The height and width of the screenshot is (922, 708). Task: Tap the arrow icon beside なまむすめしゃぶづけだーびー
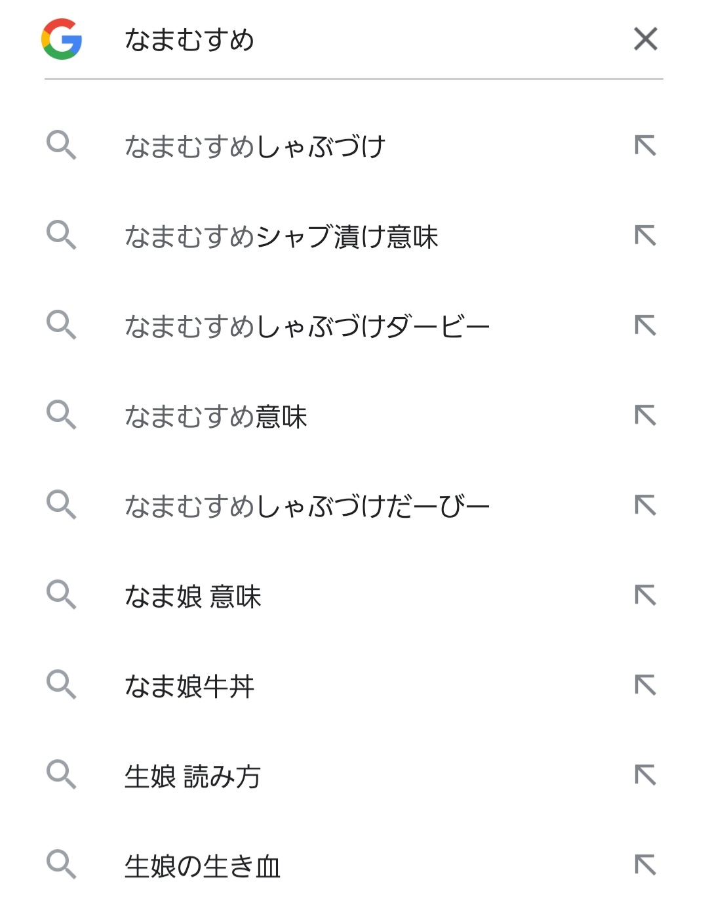[x=645, y=505]
